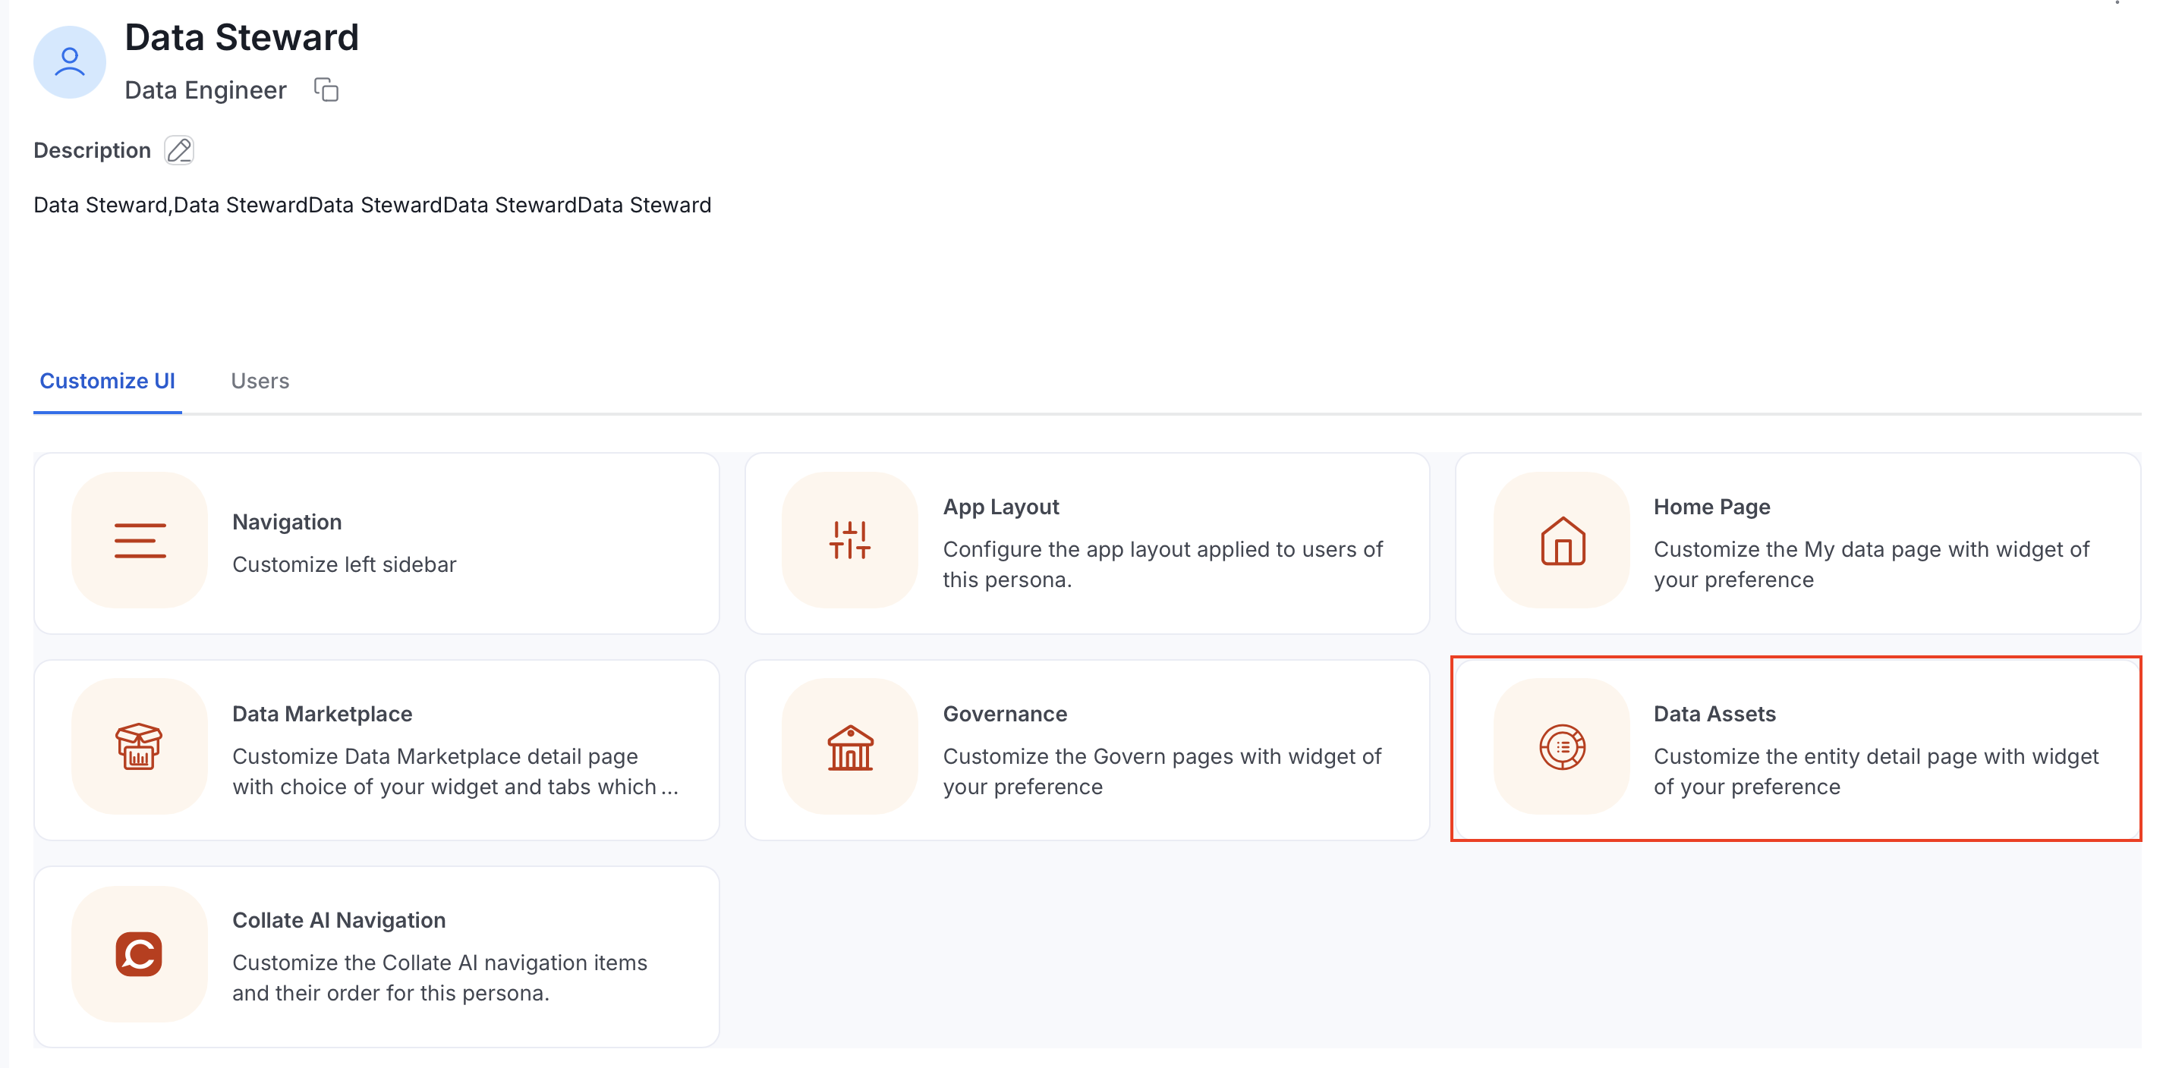
Task: Click the Home Page house icon
Action: (1562, 540)
